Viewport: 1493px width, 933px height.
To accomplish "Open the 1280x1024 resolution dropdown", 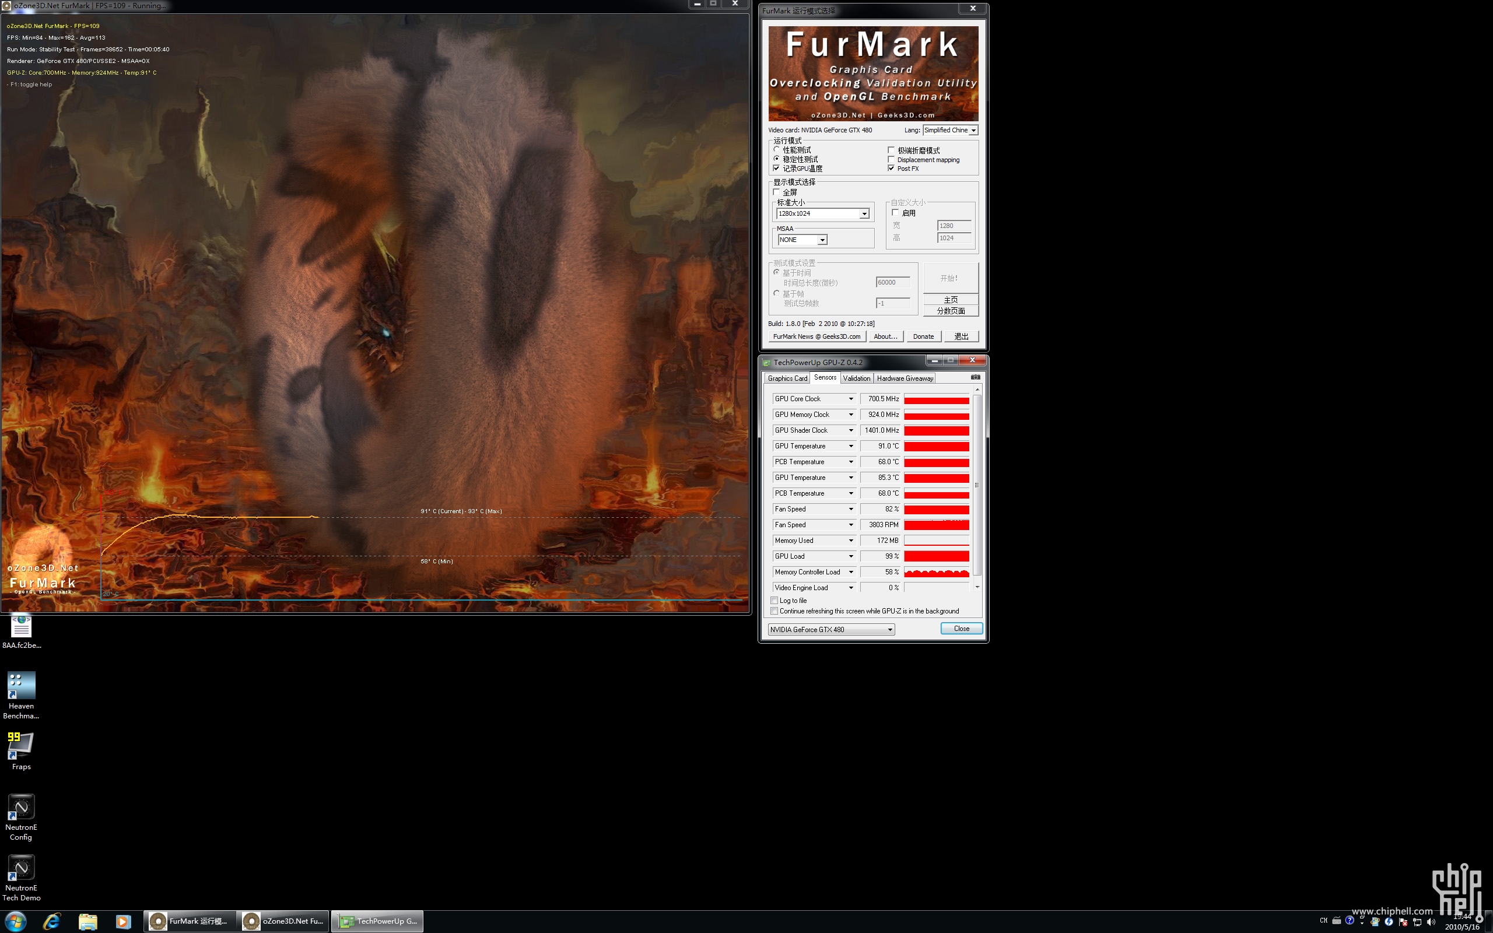I will pos(823,213).
